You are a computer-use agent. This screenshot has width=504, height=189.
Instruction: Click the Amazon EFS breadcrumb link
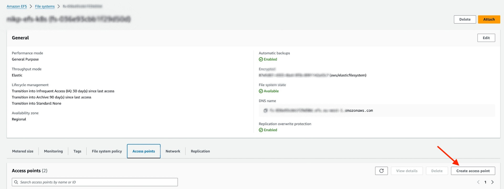[x=17, y=6]
